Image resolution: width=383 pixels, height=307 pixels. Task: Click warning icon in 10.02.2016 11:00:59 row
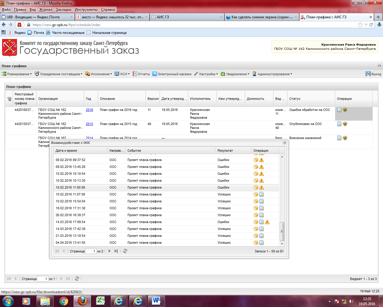(x=262, y=188)
